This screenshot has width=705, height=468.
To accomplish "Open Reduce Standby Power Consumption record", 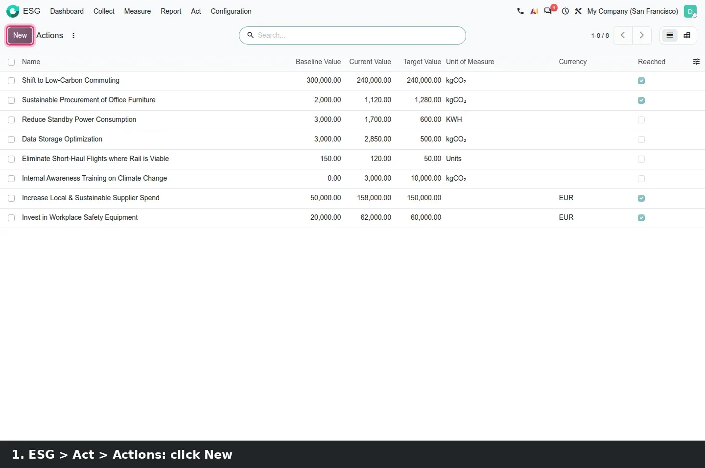I will [x=79, y=119].
